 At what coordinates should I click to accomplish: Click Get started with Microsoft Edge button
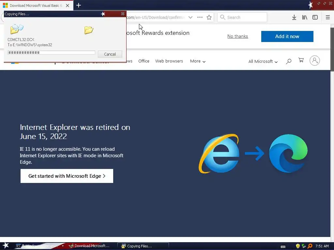pos(67,176)
